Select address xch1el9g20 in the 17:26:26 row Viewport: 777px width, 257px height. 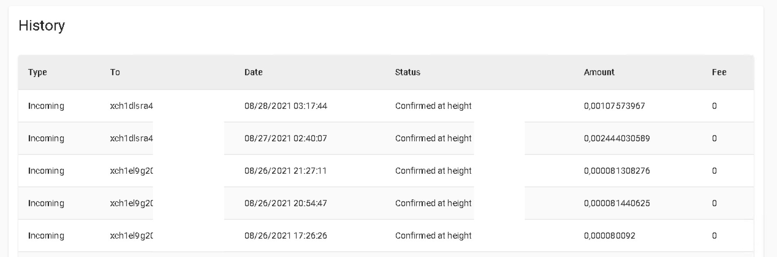click(x=131, y=235)
